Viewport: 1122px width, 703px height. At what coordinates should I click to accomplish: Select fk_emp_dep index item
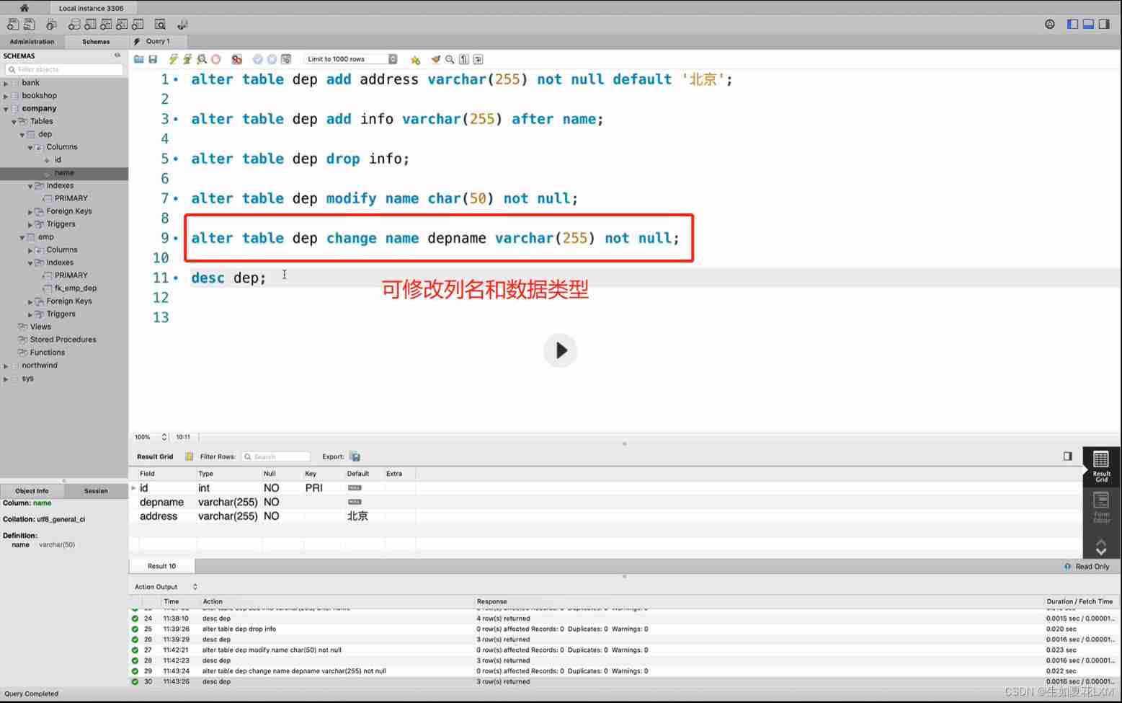point(76,288)
